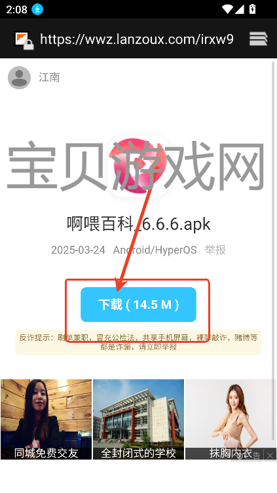277x493 pixels.
Task: Tap the battery status icon
Action: pyautogui.click(x=252, y=9)
